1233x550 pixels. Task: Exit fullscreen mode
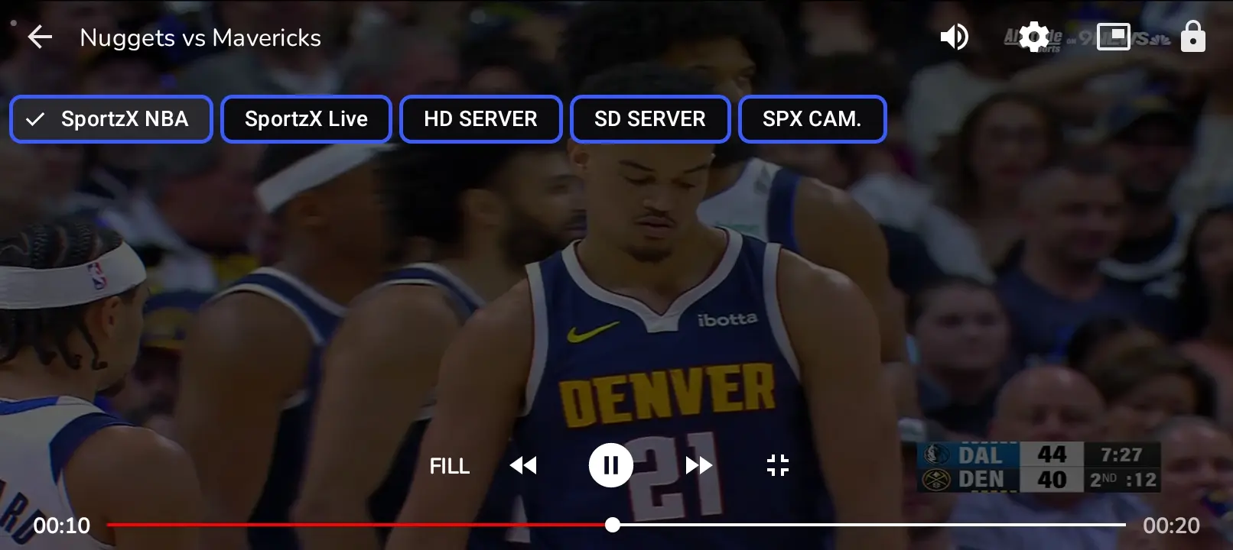coord(778,465)
